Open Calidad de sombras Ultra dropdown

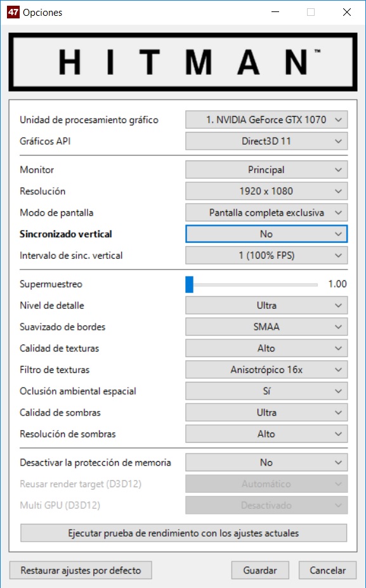[266, 412]
